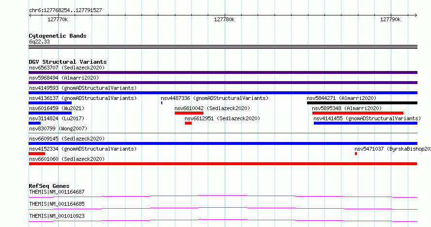Select the nsv4136137 blue bar

click(x=50, y=103)
